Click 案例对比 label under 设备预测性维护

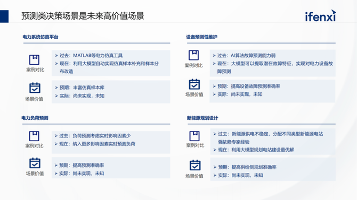193,66
